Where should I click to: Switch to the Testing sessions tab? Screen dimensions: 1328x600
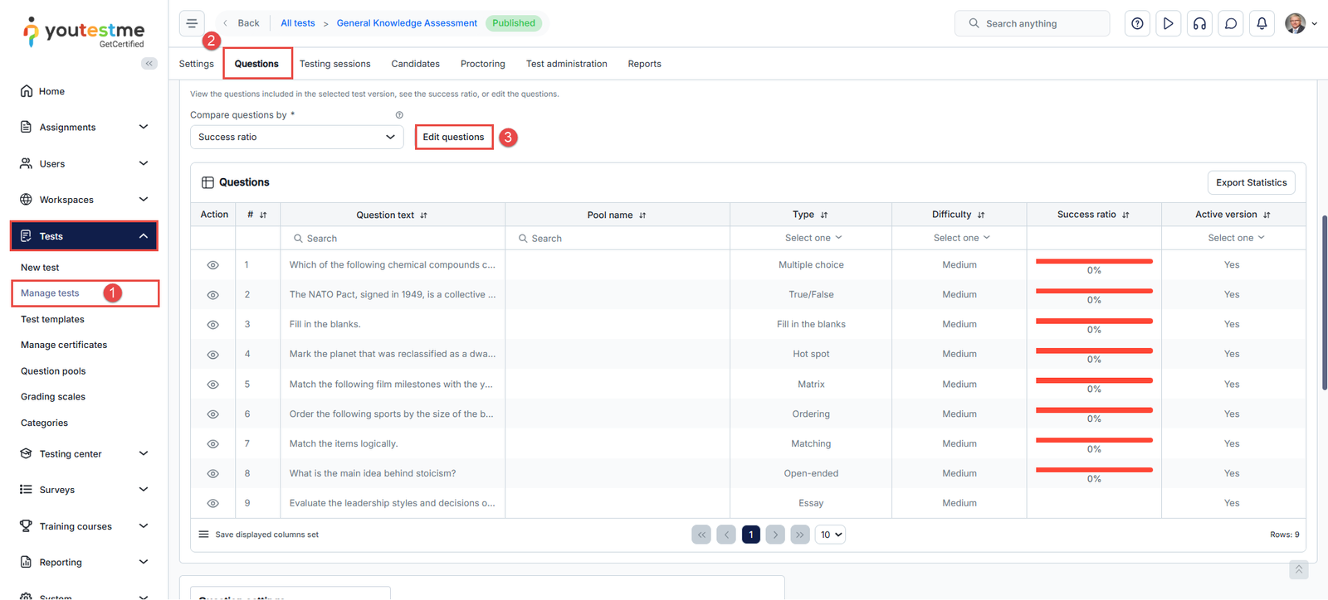click(334, 64)
